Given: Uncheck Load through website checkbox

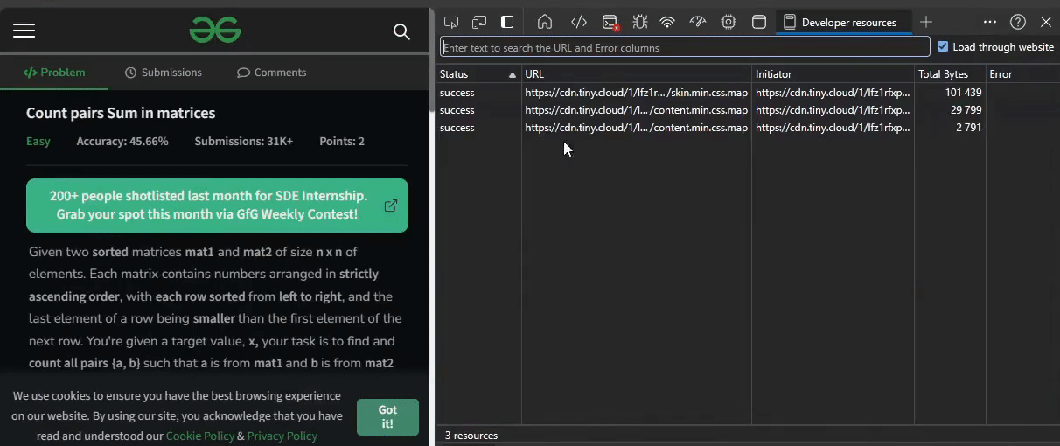Looking at the screenshot, I should click(x=943, y=47).
